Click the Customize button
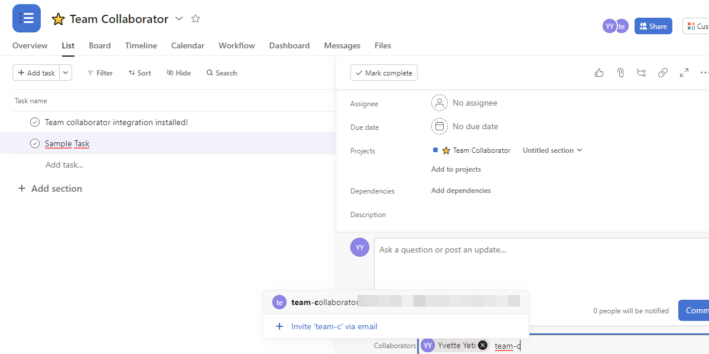709x354 pixels. click(696, 26)
